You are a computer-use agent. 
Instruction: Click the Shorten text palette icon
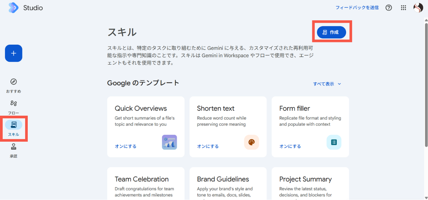[252, 142]
